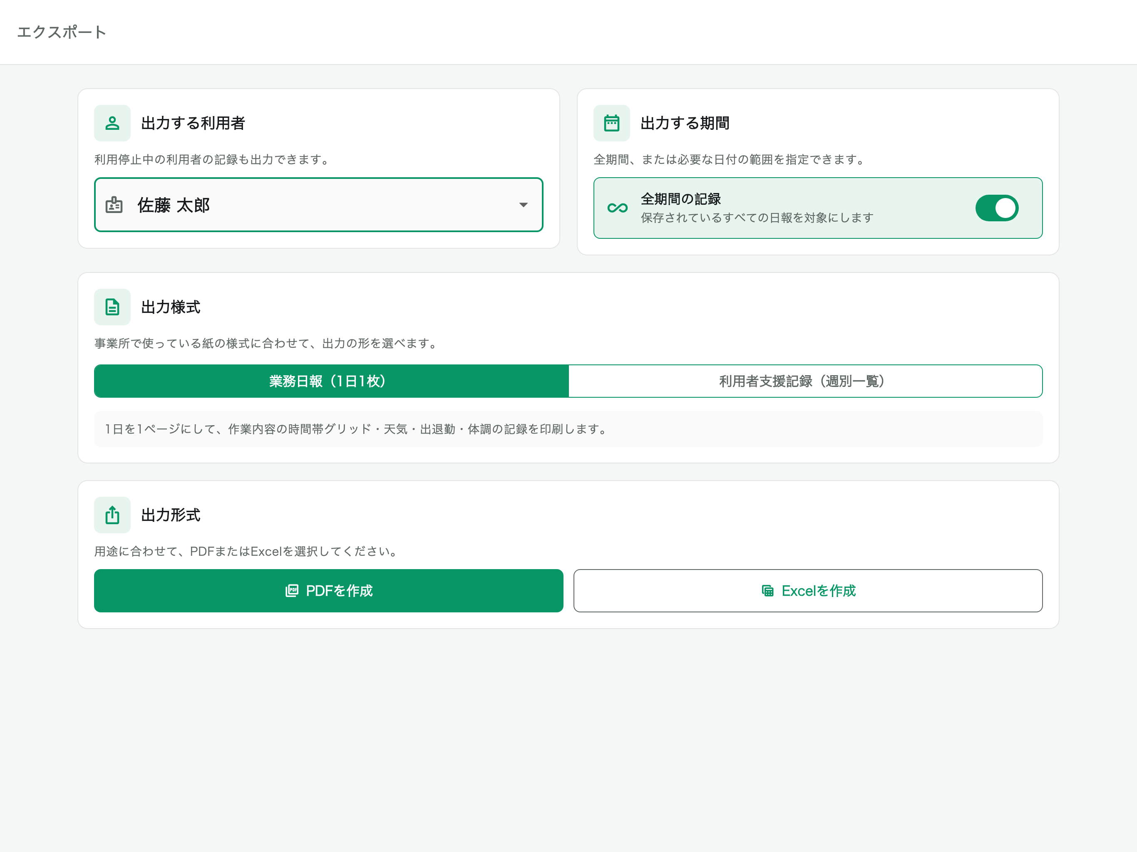The height and width of the screenshot is (852, 1137).
Task: Click the 全期間の記録 label
Action: (680, 199)
